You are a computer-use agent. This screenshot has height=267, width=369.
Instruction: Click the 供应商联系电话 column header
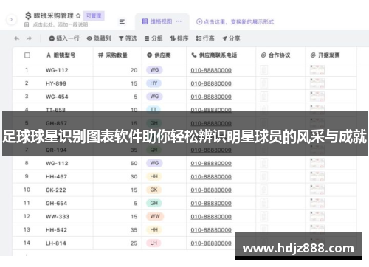(x=214, y=55)
